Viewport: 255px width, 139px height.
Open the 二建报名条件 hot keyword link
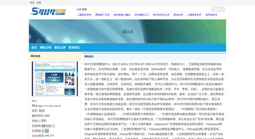tap(84, 15)
